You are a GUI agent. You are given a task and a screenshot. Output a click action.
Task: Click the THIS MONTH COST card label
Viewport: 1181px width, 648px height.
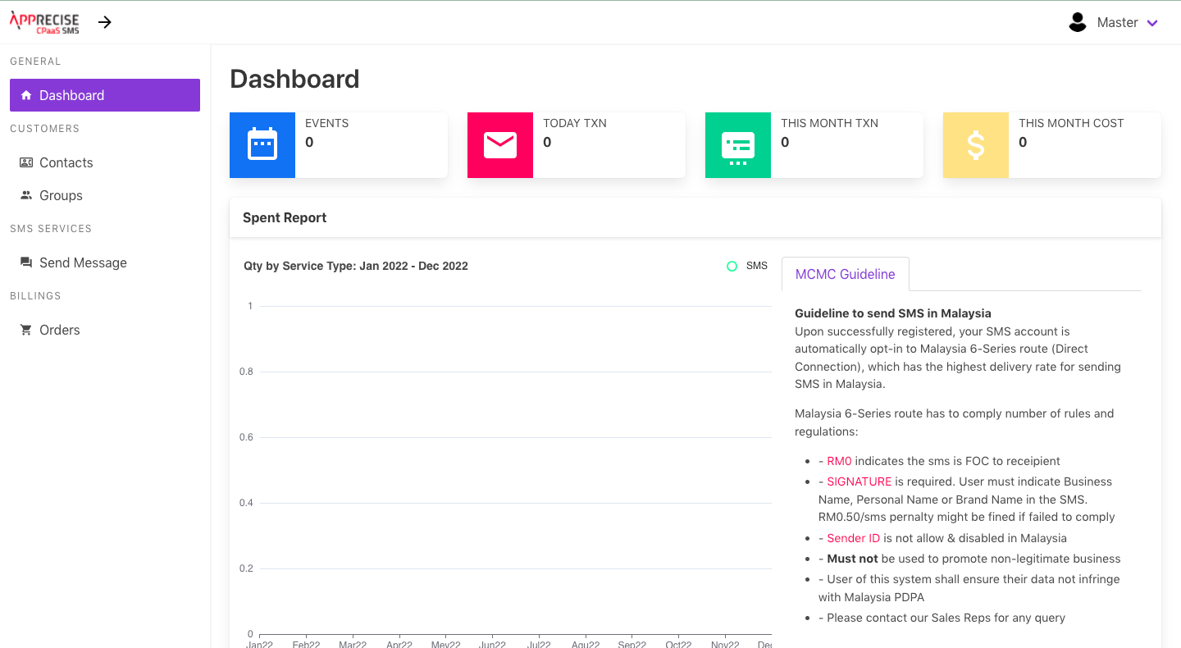(1071, 123)
